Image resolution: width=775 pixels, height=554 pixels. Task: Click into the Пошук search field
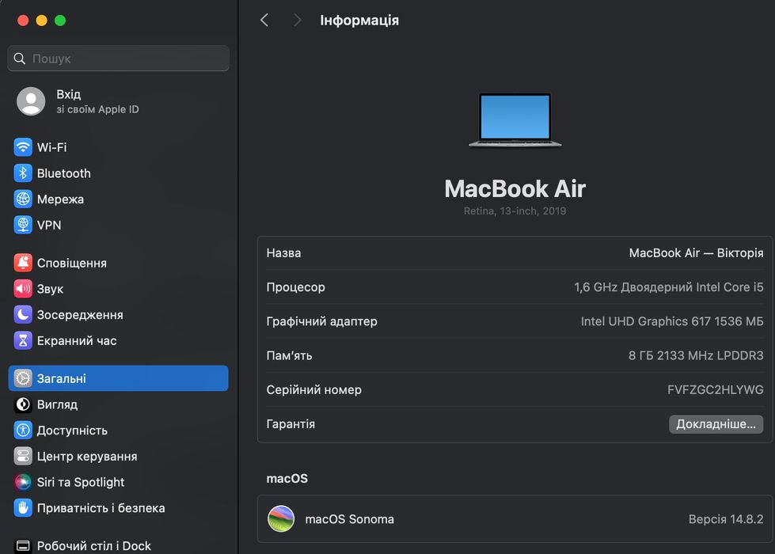pos(118,59)
